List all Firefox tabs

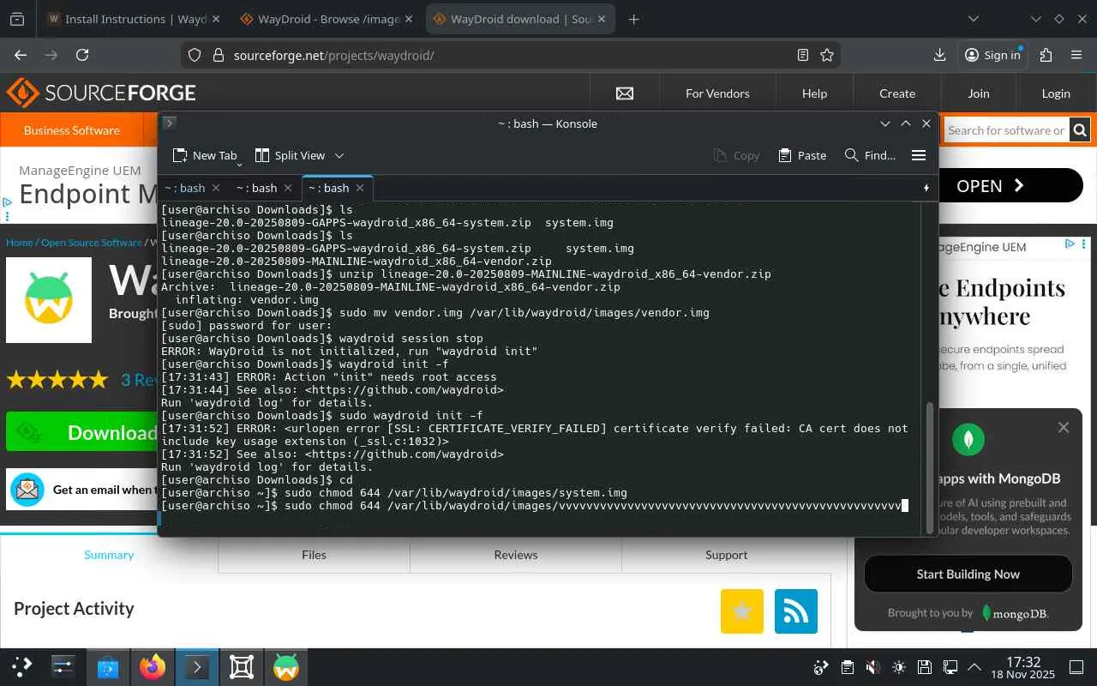974,19
